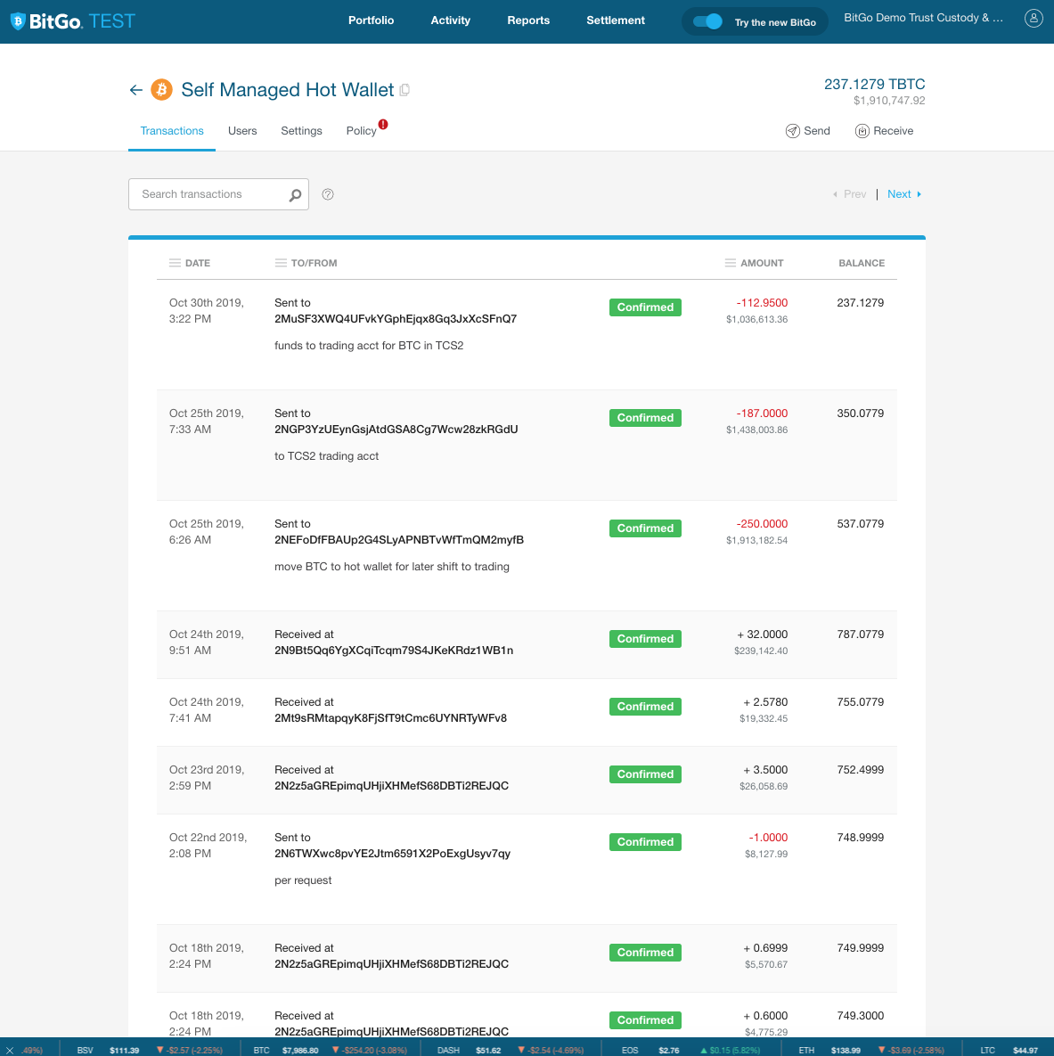Click the search help question mark icon
Image resolution: width=1054 pixels, height=1056 pixels.
click(328, 194)
